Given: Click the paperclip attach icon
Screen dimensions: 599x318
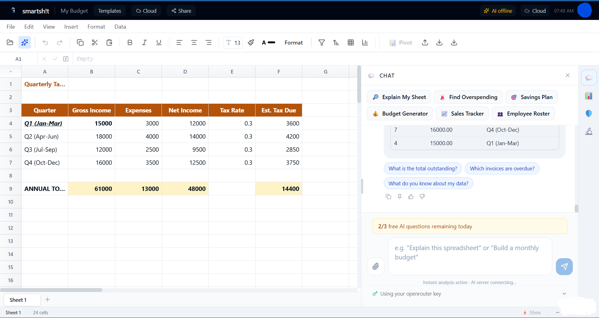Looking at the screenshot, I should point(376,266).
